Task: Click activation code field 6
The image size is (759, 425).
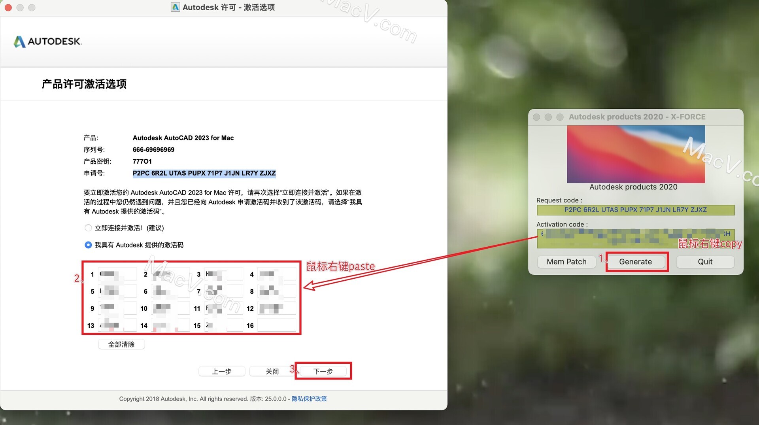Action: pyautogui.click(x=171, y=291)
